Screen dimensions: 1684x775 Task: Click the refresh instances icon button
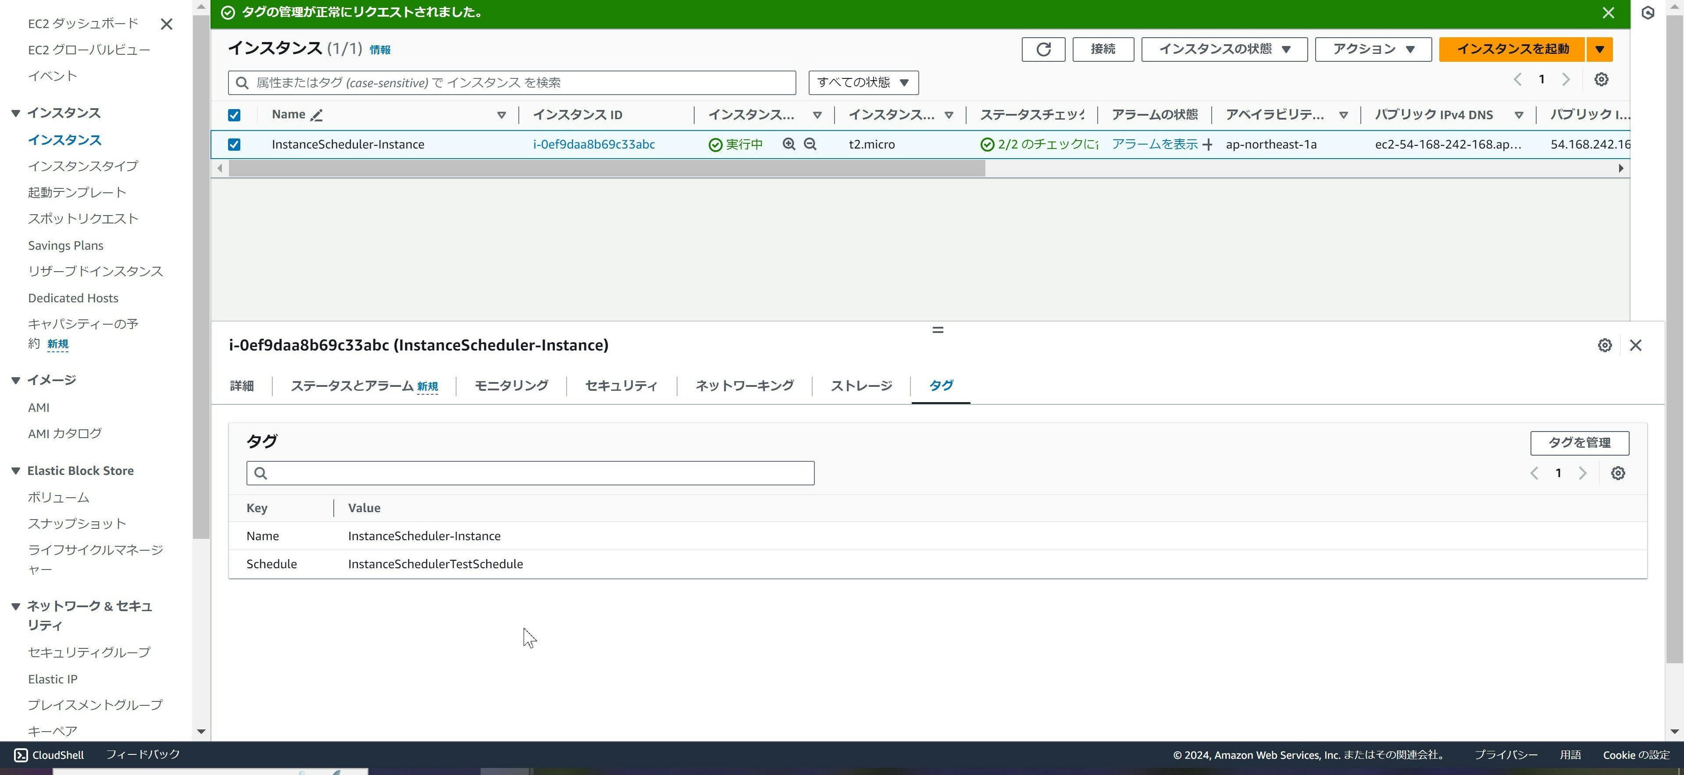coord(1043,49)
